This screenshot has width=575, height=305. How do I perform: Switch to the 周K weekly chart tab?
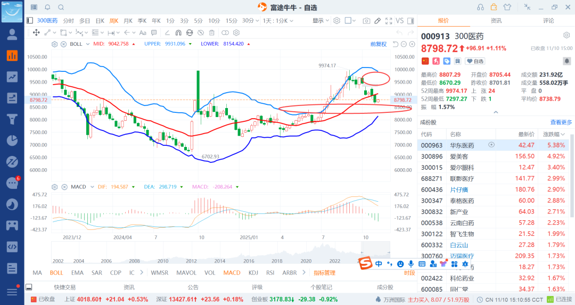(x=114, y=21)
